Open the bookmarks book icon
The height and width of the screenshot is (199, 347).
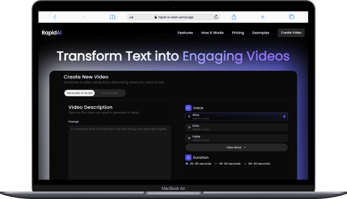click(x=112, y=17)
